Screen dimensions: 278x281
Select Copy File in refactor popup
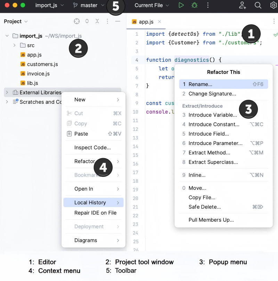pyautogui.click(x=223, y=197)
